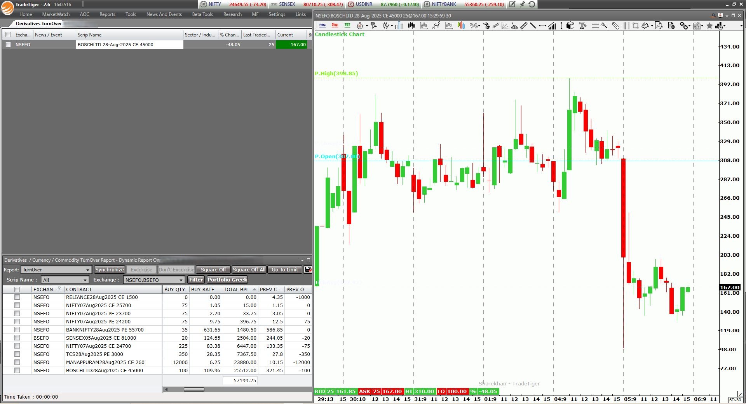Select the text annotation tool

point(582,26)
